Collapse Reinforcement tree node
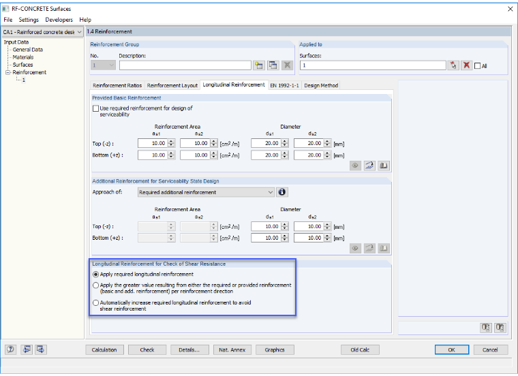Screen dimensions: 518x376 [x=8, y=72]
